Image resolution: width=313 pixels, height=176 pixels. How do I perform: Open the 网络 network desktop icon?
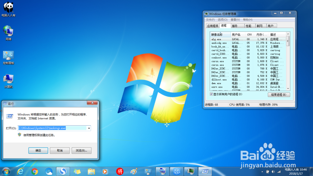point(8,33)
